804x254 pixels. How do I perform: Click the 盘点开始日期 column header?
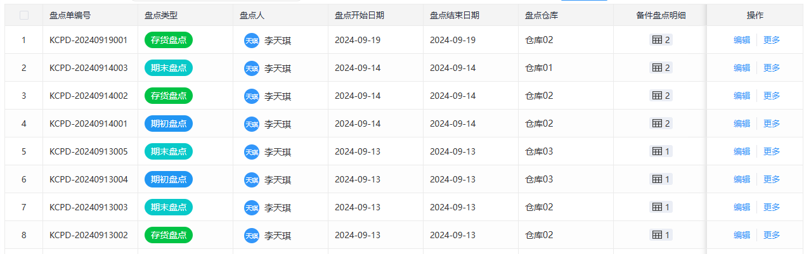pyautogui.click(x=359, y=15)
